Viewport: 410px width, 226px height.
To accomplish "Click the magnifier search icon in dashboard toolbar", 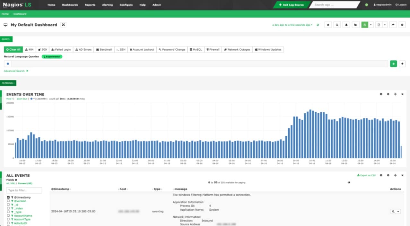I will click(x=337, y=25).
